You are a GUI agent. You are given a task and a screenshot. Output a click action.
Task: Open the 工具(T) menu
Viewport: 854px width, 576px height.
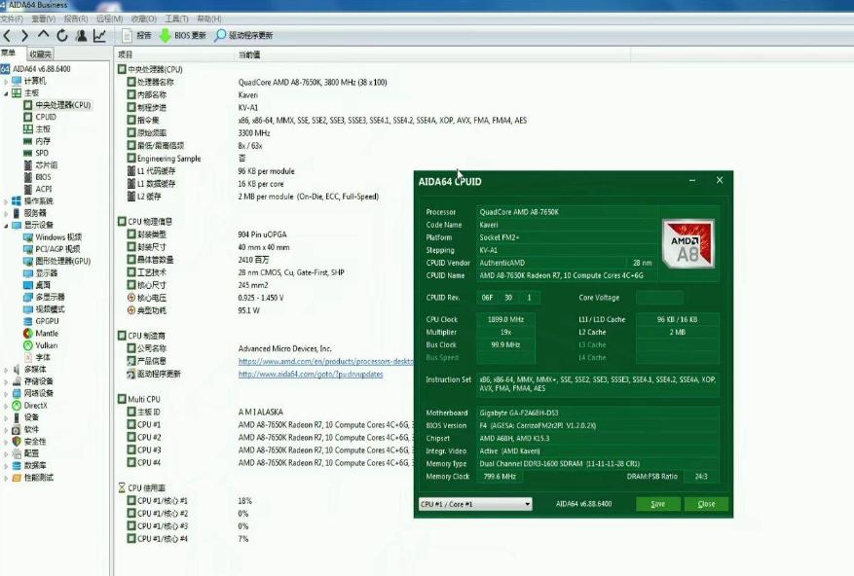176,19
